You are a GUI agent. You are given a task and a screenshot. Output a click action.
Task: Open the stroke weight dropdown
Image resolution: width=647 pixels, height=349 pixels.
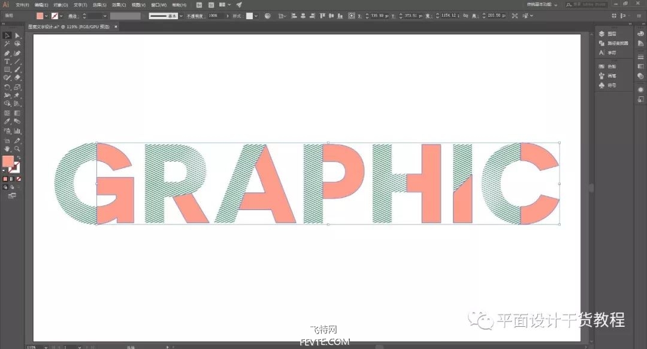tap(105, 16)
